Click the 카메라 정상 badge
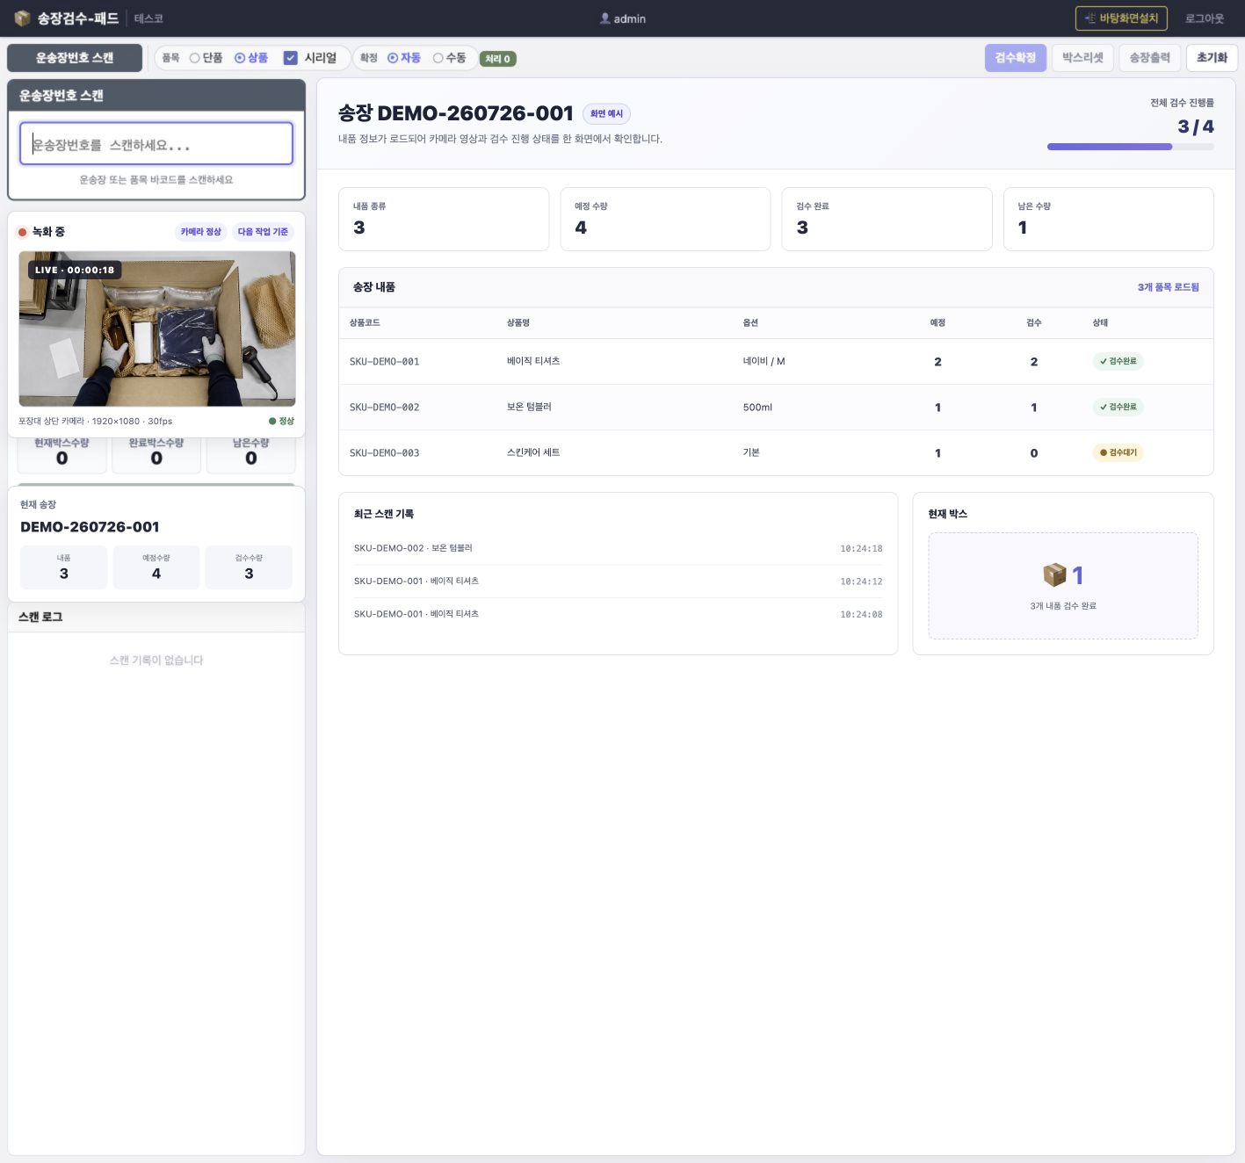This screenshot has height=1163, width=1245. [x=201, y=232]
